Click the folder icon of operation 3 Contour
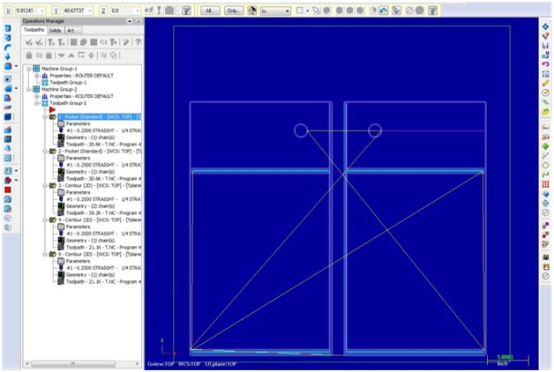Viewport: 554px width, 372px height. point(53,185)
